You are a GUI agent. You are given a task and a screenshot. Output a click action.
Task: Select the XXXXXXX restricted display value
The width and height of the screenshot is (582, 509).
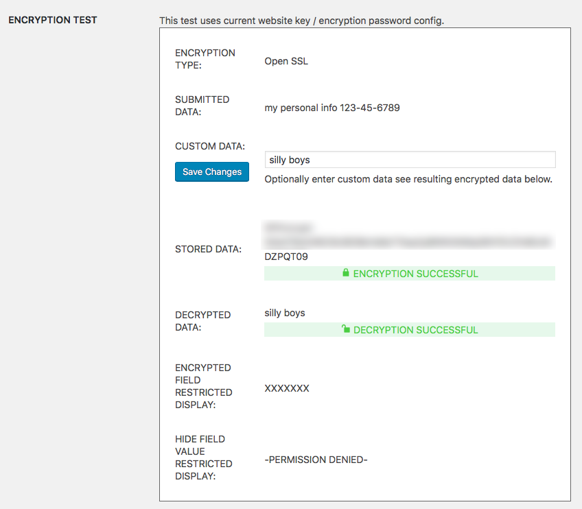pos(288,388)
